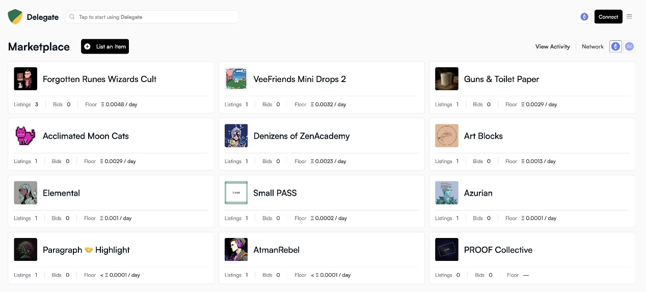Connect wallet with the Connect button
This screenshot has width=646, height=292.
608,17
